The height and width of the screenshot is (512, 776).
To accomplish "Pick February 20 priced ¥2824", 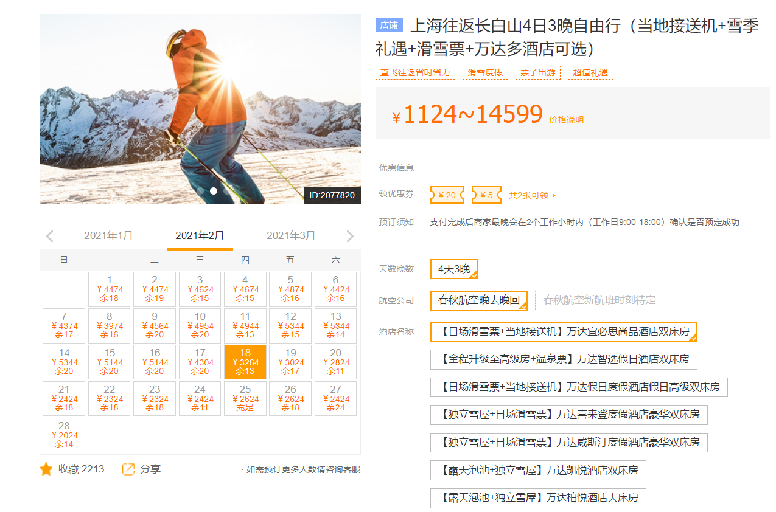I will [x=335, y=362].
